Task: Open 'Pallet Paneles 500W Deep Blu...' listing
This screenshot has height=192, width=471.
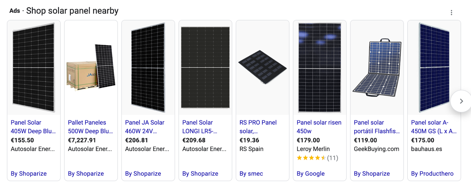Action: click(x=90, y=127)
